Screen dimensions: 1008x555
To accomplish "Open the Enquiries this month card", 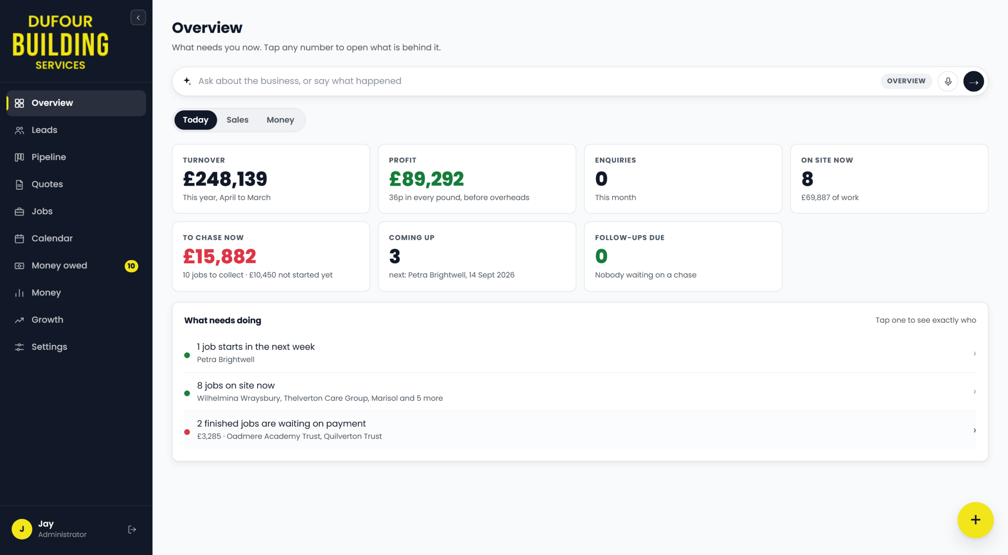I will pos(683,179).
